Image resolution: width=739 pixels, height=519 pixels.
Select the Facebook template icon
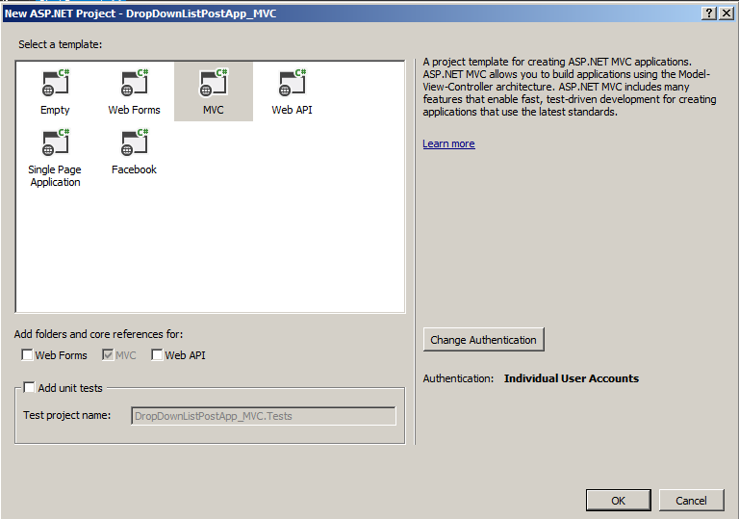pyautogui.click(x=135, y=142)
